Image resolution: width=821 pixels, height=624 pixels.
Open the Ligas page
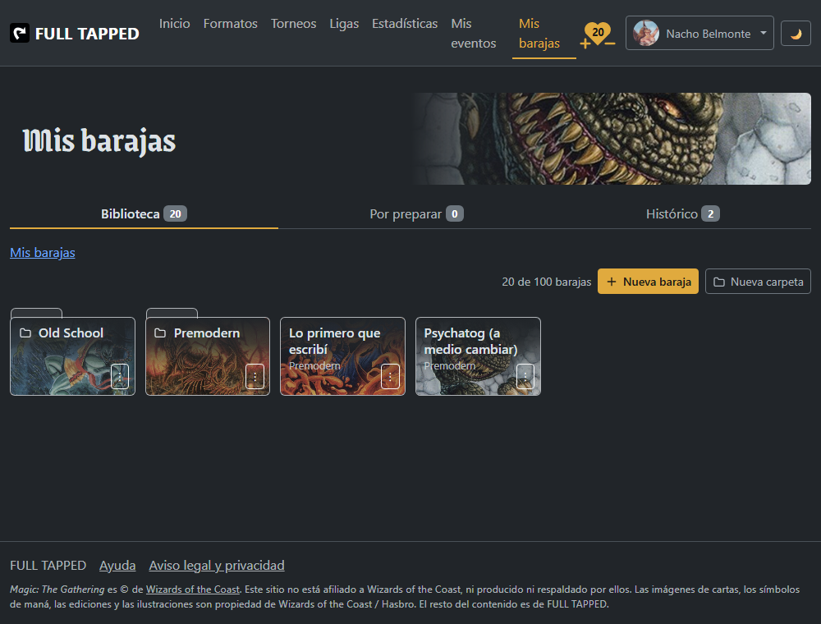pos(344,24)
